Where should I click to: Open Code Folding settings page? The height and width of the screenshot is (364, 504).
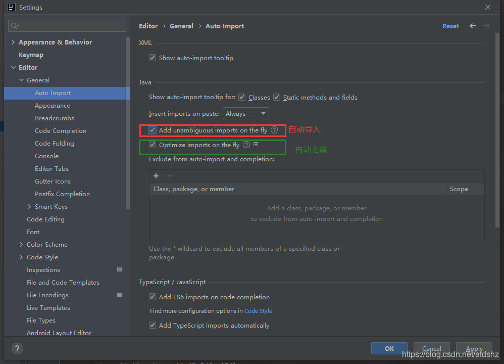(55, 143)
